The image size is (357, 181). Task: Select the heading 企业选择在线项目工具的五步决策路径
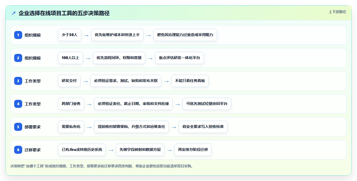[x=64, y=13]
